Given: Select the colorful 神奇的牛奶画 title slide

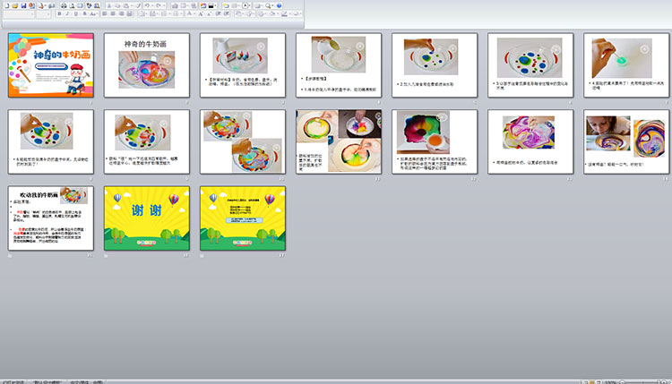Looking at the screenshot, I should (x=50, y=65).
